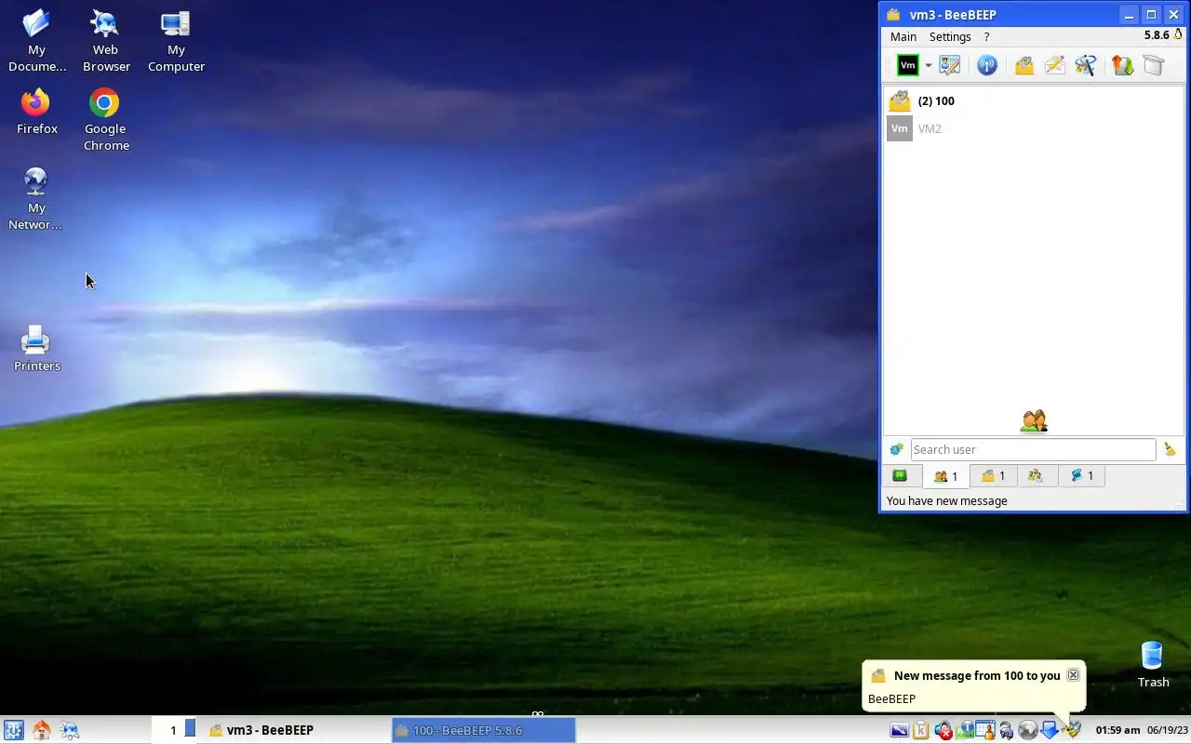Viewport: 1191px width, 744px height.
Task: Switch to the green screen tab
Action: pos(900,475)
